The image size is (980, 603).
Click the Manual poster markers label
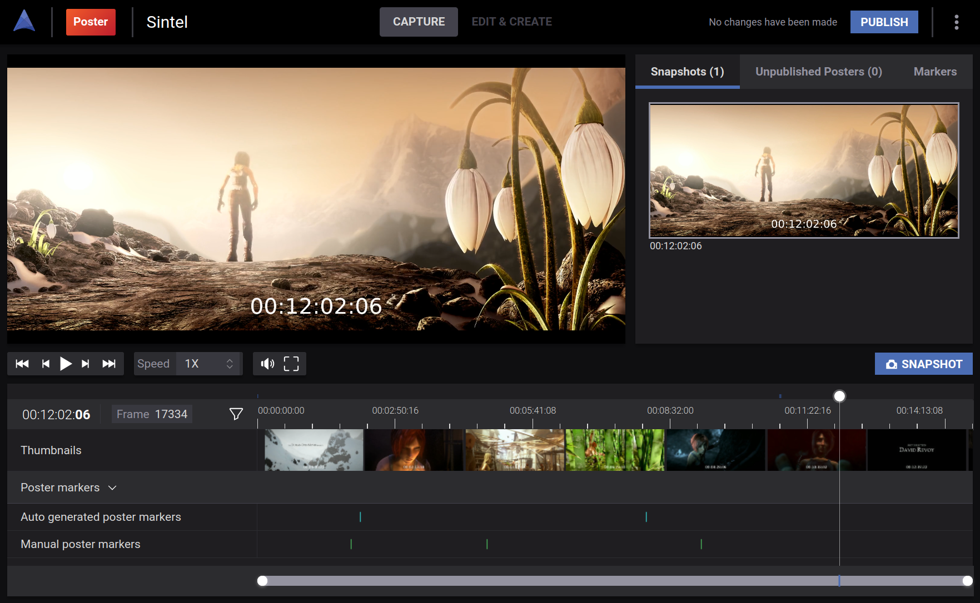(x=81, y=544)
